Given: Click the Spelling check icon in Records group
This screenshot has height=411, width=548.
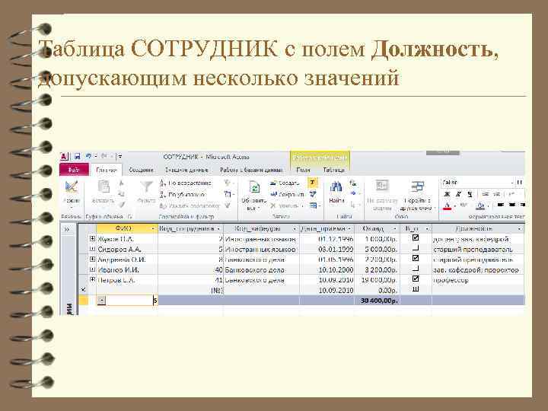Looking at the screenshot, I should coord(313,194).
